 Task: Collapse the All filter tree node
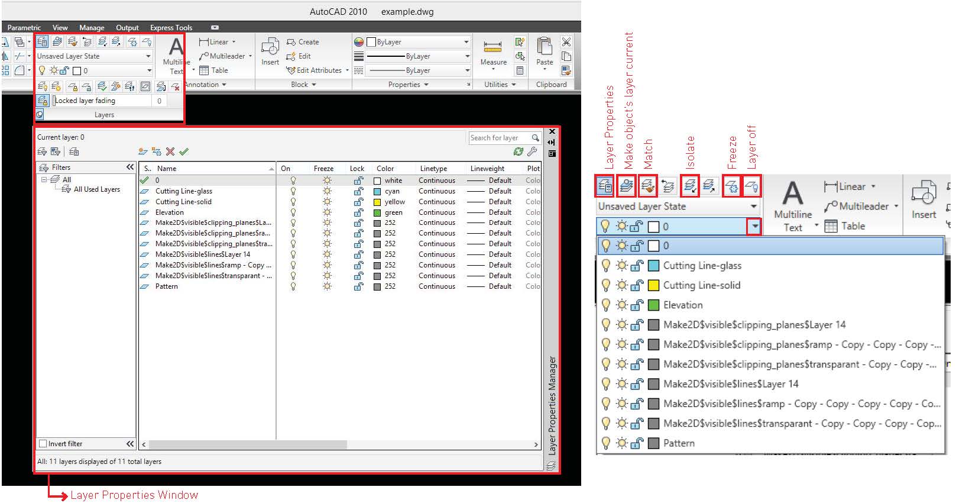pos(44,179)
